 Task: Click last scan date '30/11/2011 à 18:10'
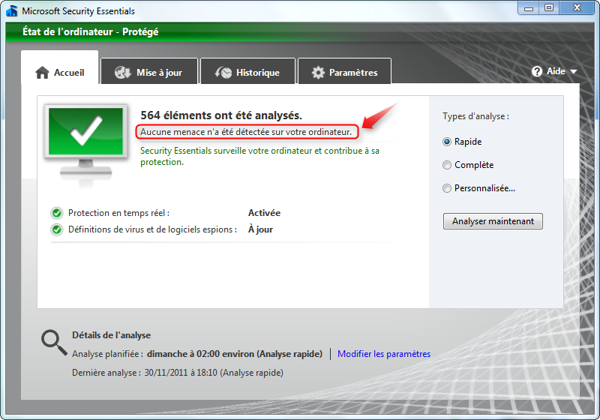click(x=181, y=373)
